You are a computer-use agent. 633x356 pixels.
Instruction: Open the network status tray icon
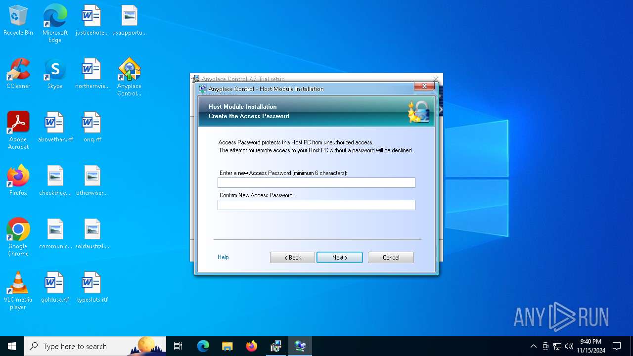tap(557, 346)
